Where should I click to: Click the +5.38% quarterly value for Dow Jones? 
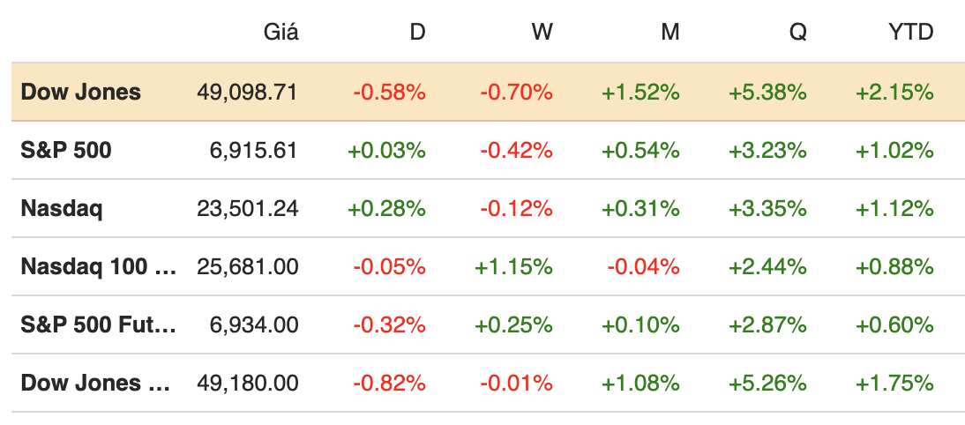767,92
